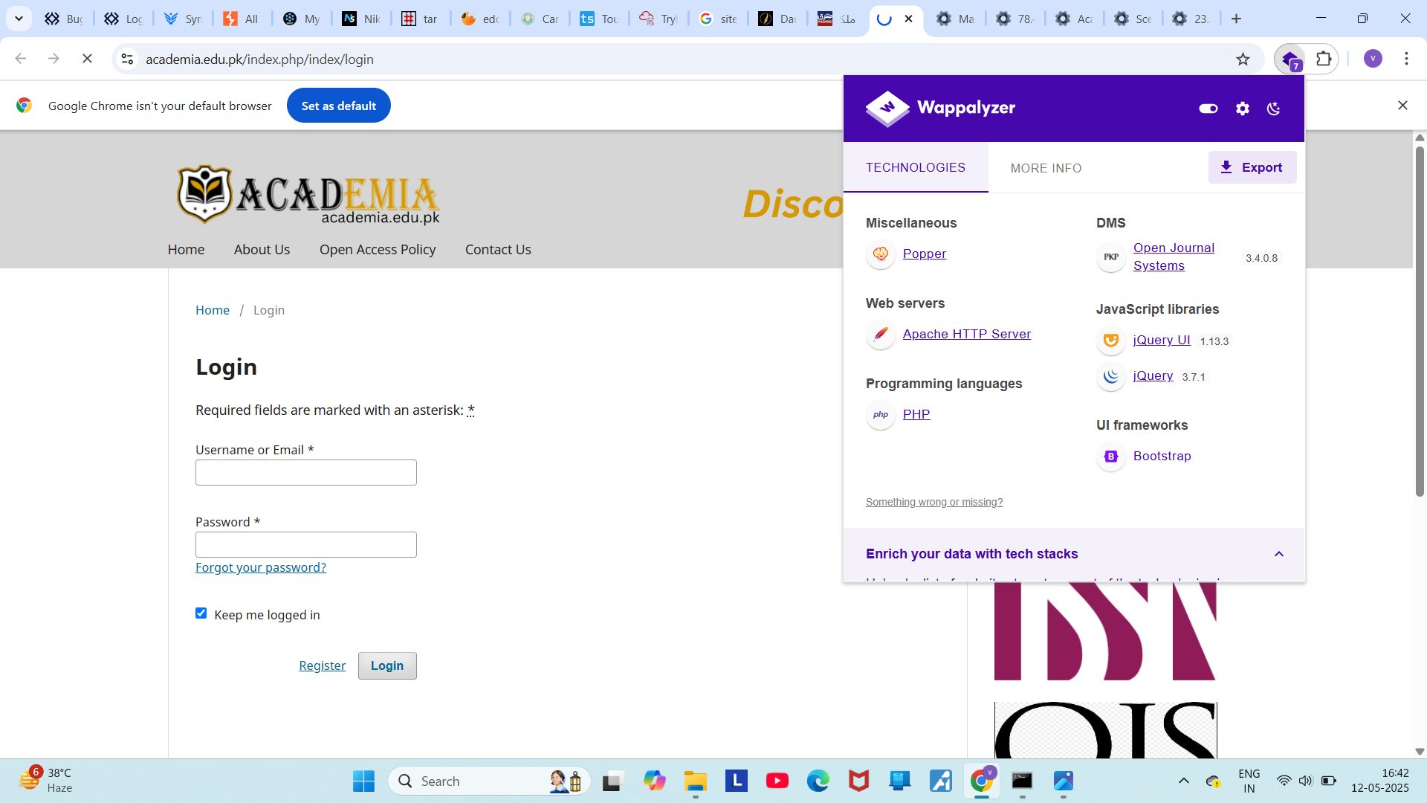Click the address bar URL
This screenshot has height=803, width=1427.
click(259, 59)
